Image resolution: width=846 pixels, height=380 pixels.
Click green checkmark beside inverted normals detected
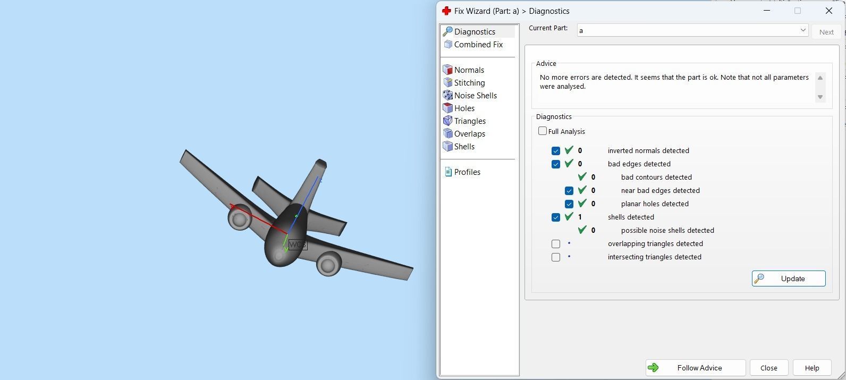pos(569,150)
